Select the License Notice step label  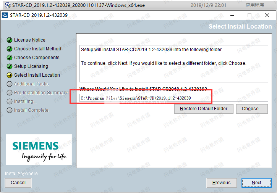click(x=30, y=40)
